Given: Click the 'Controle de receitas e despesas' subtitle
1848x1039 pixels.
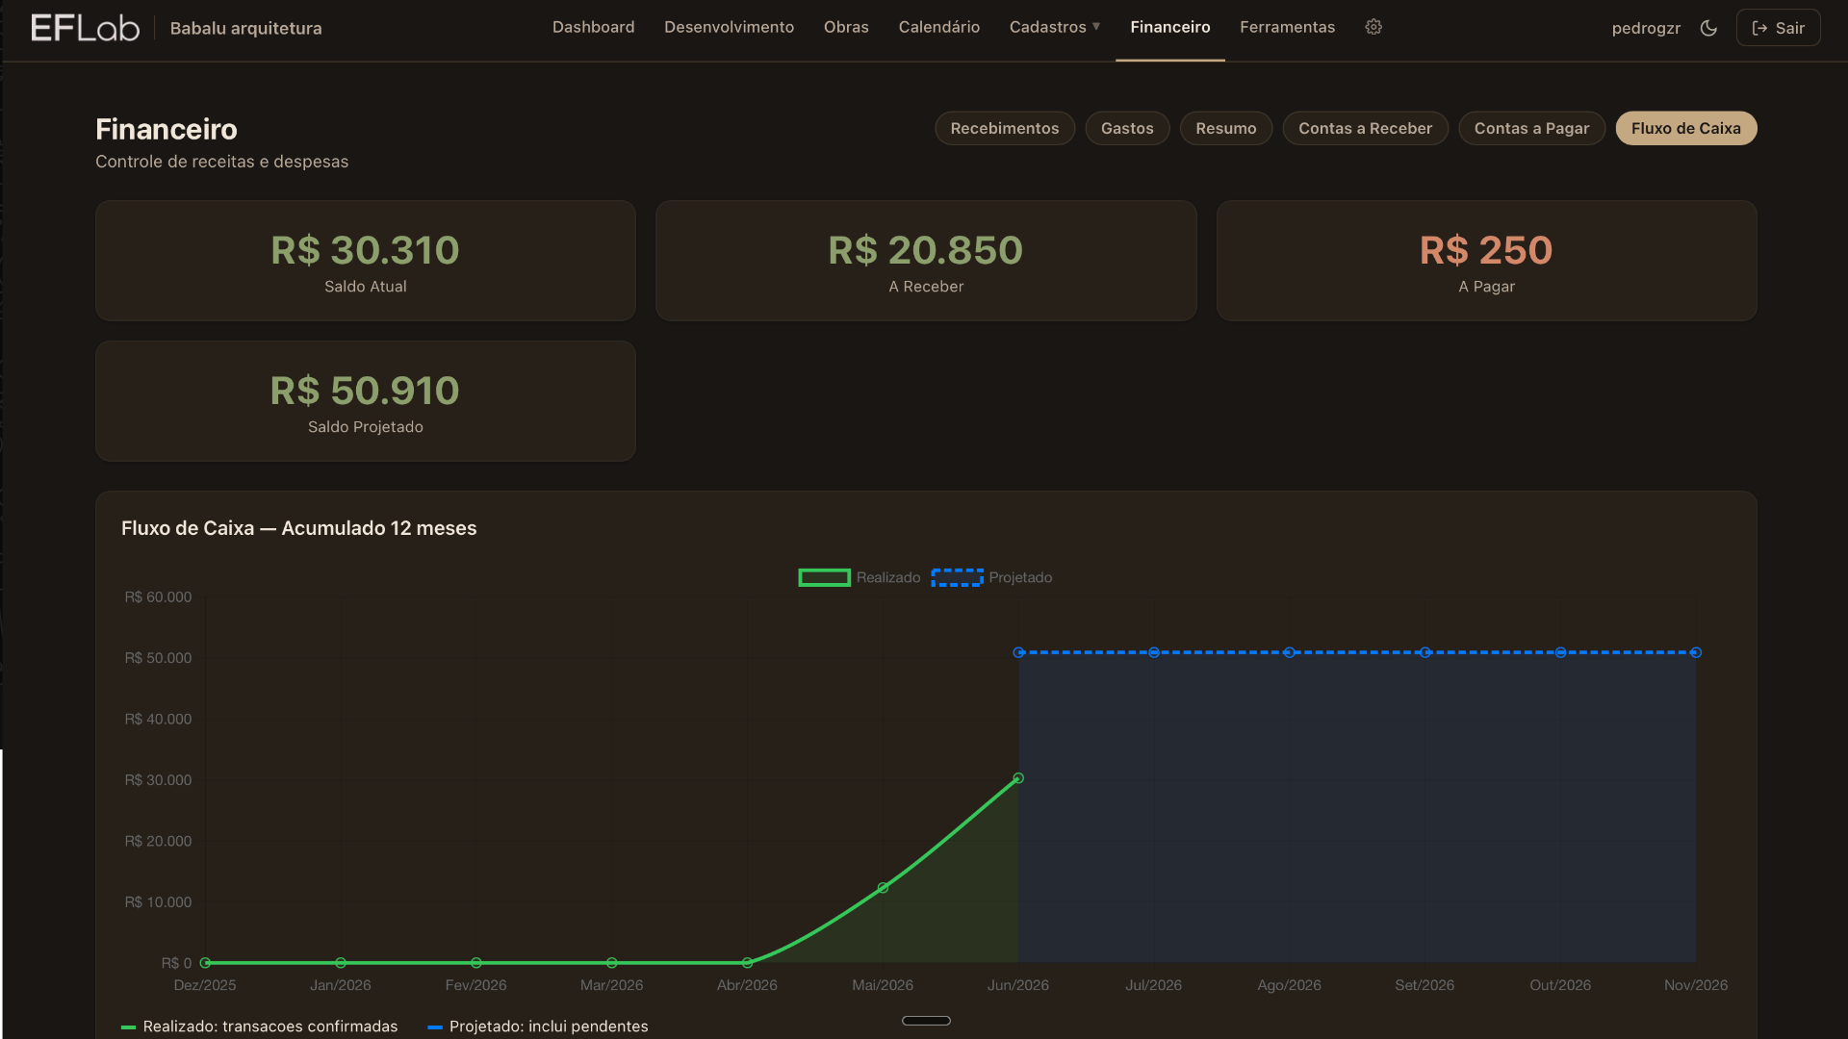Looking at the screenshot, I should pos(221,162).
